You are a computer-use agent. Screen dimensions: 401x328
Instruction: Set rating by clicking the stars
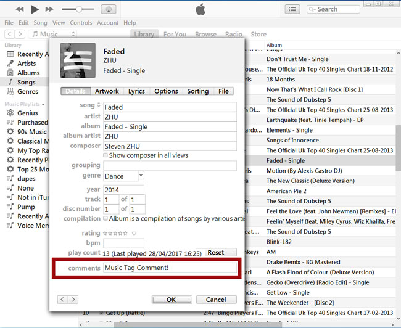click(115, 233)
